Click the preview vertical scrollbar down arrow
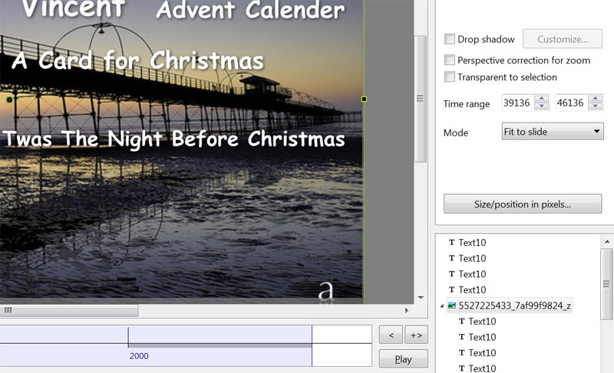The height and width of the screenshot is (373, 614). (x=420, y=297)
